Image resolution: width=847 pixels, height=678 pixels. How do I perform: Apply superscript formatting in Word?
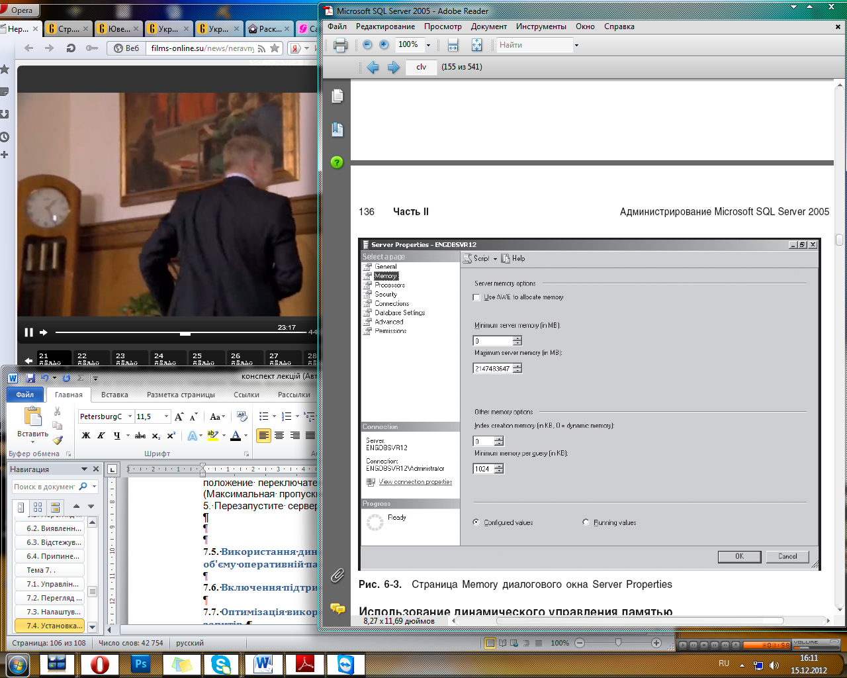click(171, 436)
